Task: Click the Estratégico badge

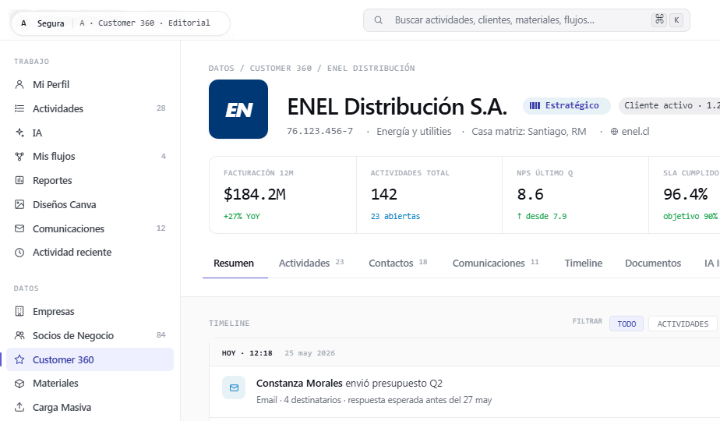Action: (566, 106)
